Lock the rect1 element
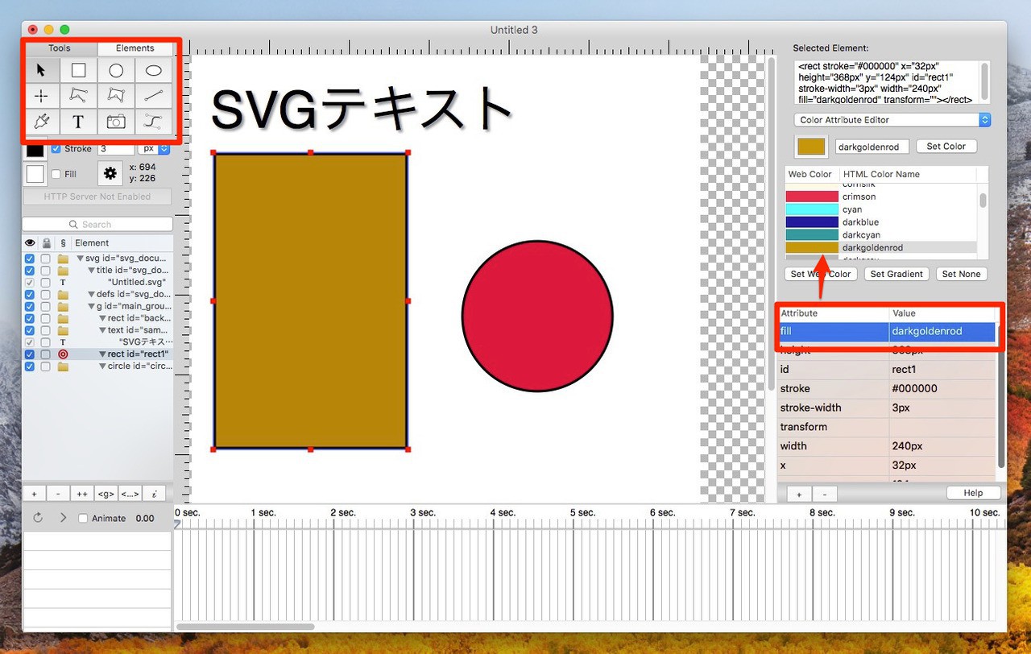Screen dimensions: 1031x654 46,354
